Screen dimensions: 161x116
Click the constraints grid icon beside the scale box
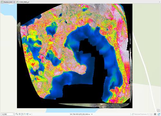[x=17, y=114]
